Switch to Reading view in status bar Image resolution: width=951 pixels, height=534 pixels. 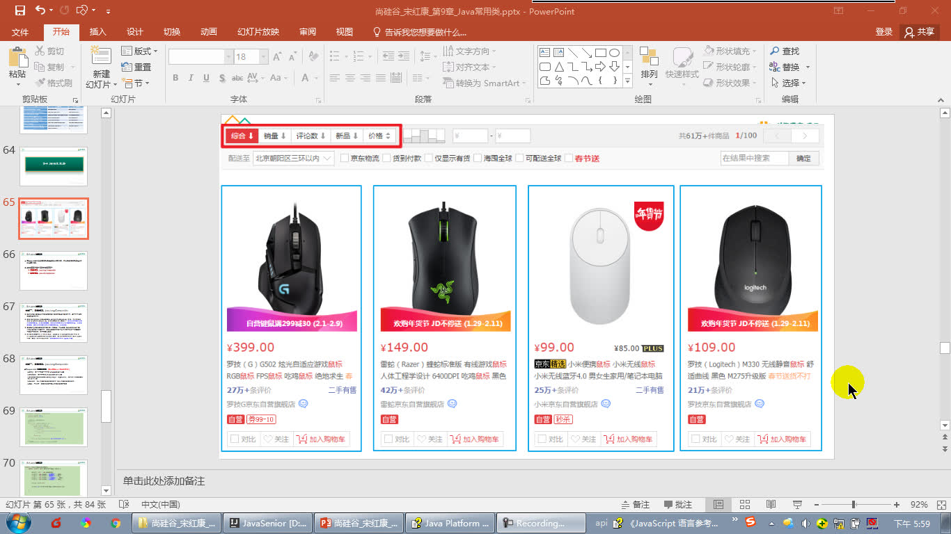tap(771, 505)
